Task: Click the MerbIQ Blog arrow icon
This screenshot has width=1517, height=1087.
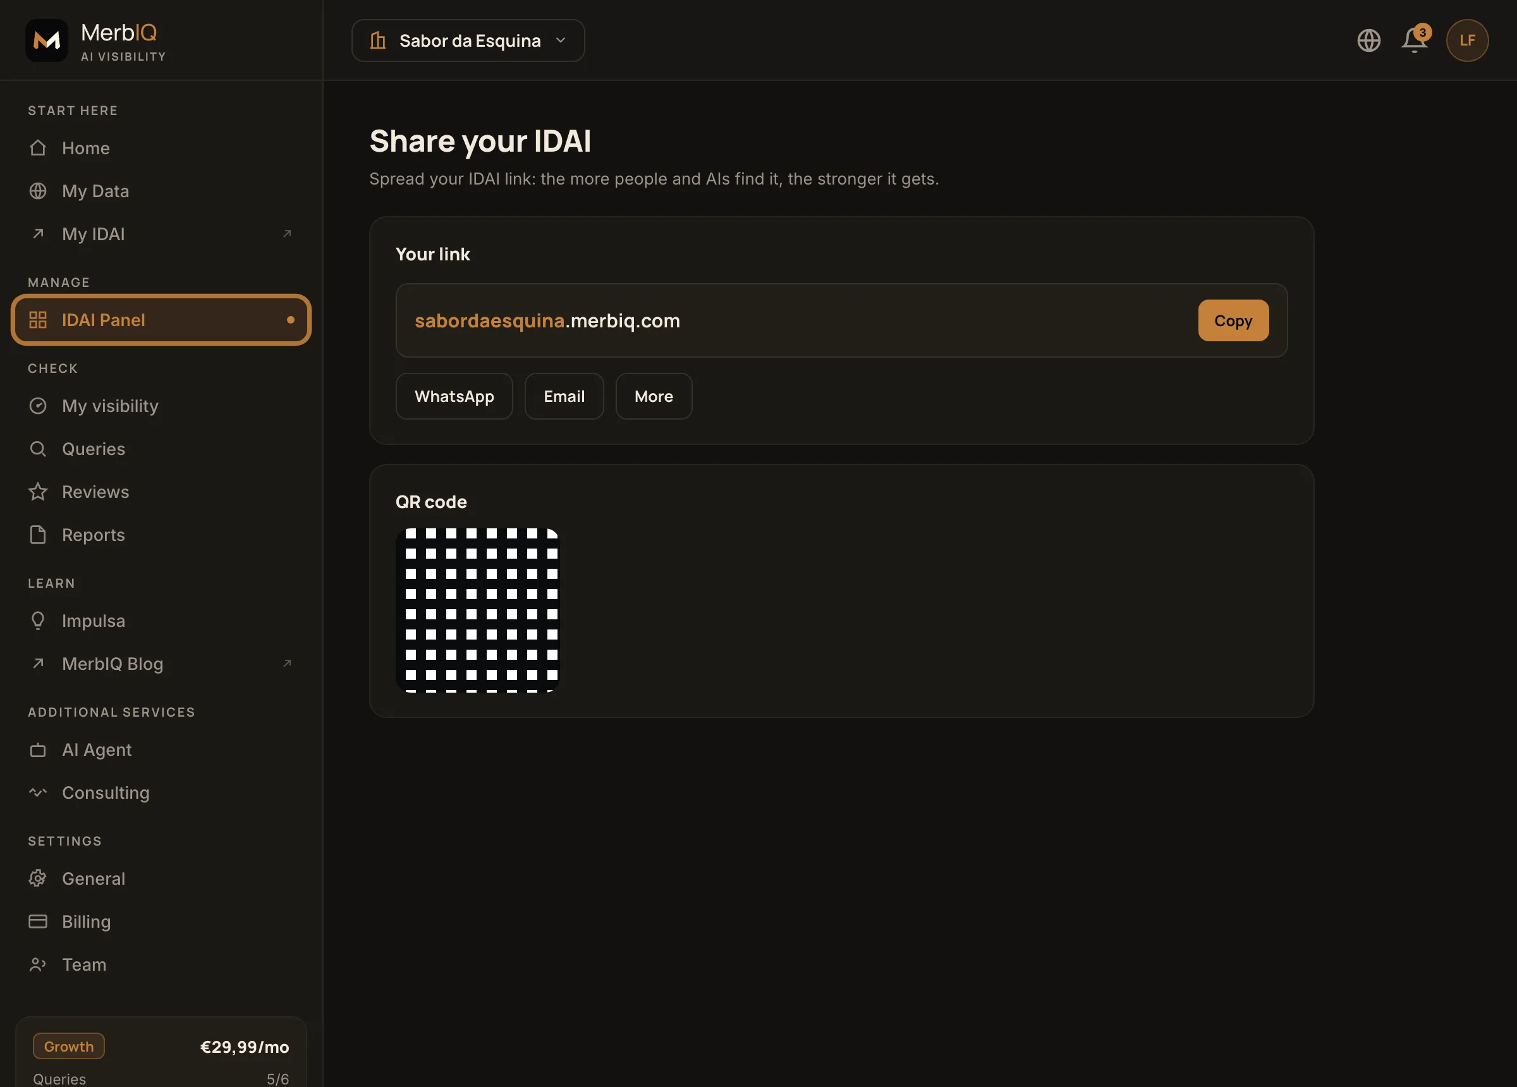Action: coord(38,663)
